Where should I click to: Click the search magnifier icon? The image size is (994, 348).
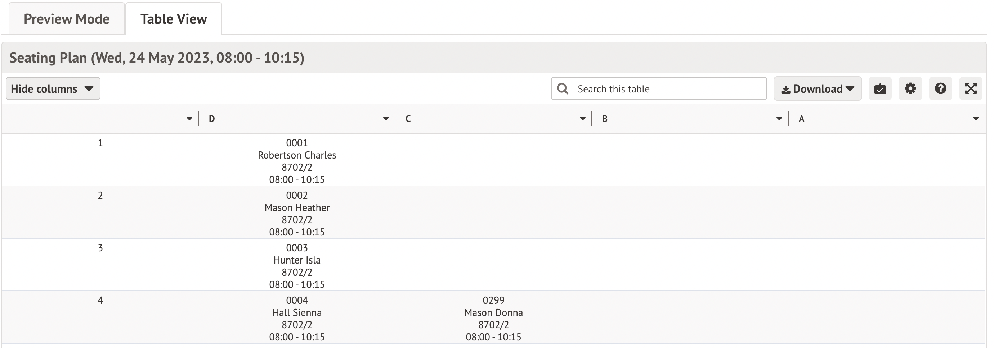pyautogui.click(x=563, y=89)
